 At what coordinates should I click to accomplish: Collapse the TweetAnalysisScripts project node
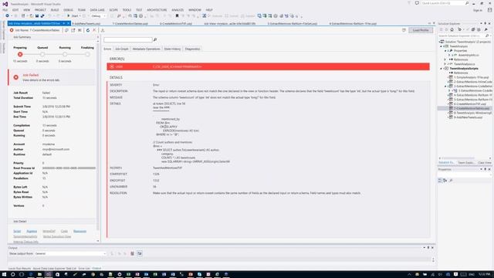441,69
